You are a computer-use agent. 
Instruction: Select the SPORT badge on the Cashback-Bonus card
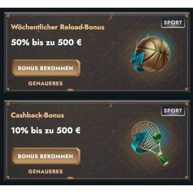(173, 111)
